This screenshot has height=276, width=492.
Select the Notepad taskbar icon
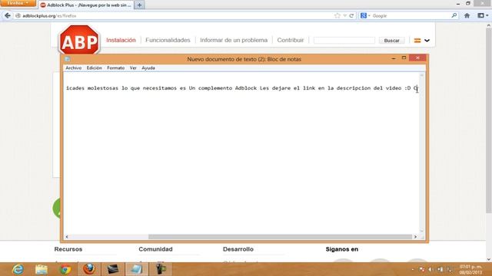[x=137, y=269]
